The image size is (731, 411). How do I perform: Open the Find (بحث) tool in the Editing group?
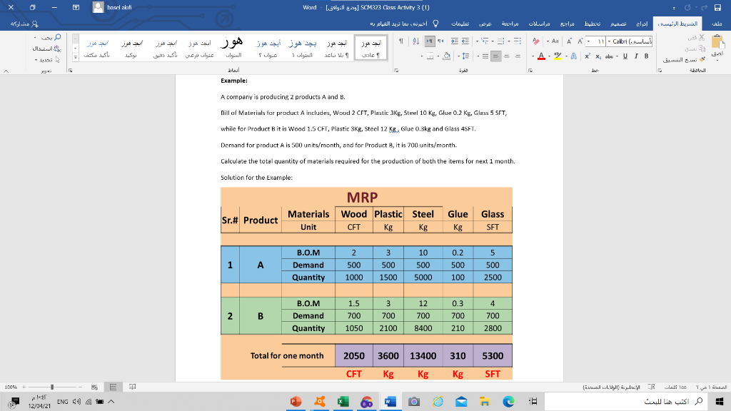[51, 37]
